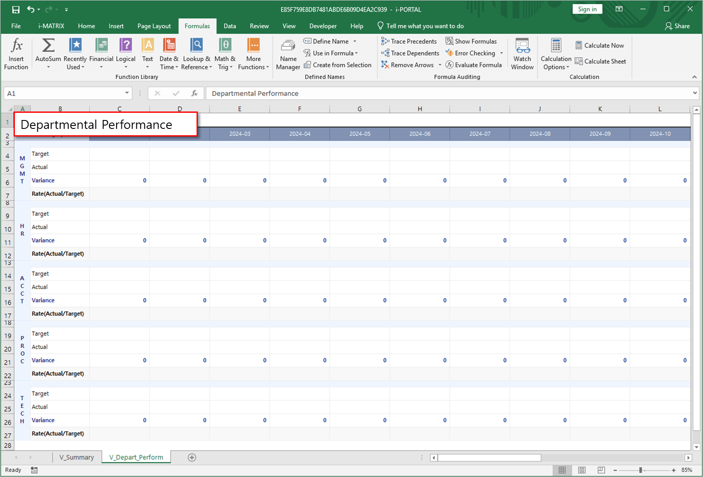Click the horizontal scrollbar right arrow
This screenshot has height=477, width=703.
(x=689, y=457)
